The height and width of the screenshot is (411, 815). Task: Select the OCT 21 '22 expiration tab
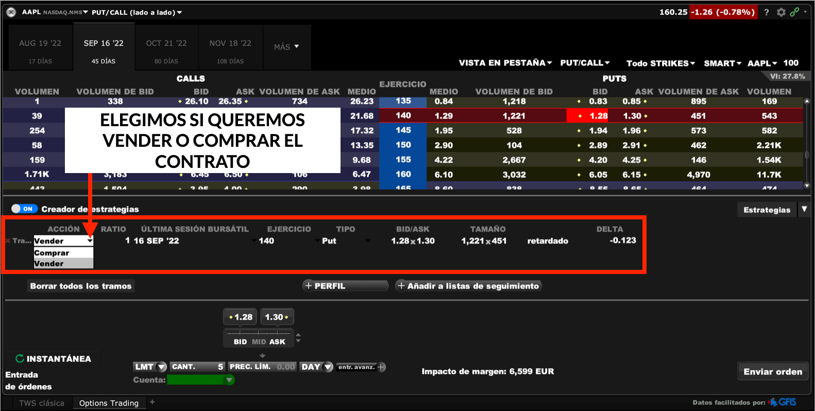(x=166, y=48)
